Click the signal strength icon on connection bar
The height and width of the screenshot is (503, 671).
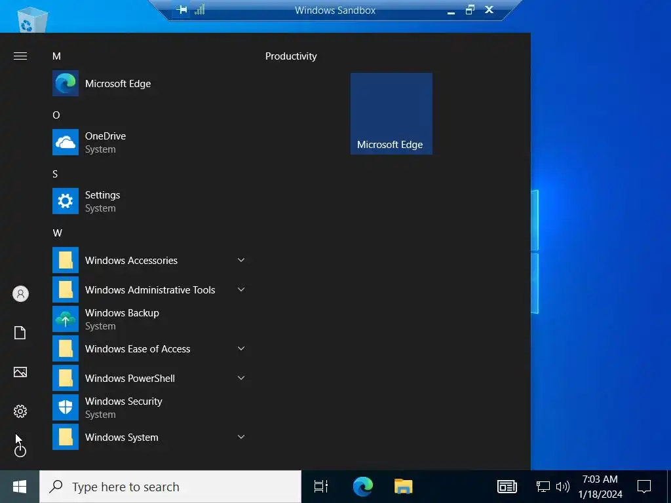tap(200, 9)
